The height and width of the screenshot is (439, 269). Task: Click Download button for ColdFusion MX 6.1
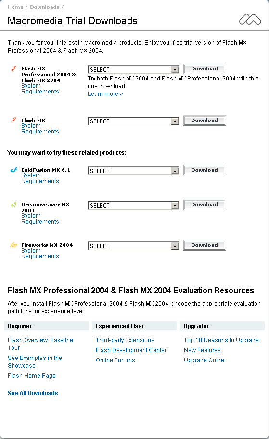[x=205, y=170]
